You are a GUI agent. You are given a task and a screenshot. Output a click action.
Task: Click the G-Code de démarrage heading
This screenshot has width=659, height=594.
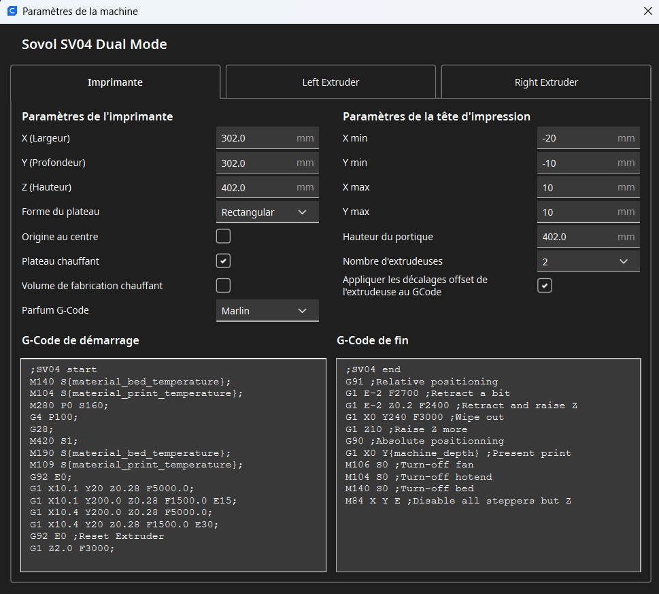click(x=80, y=340)
